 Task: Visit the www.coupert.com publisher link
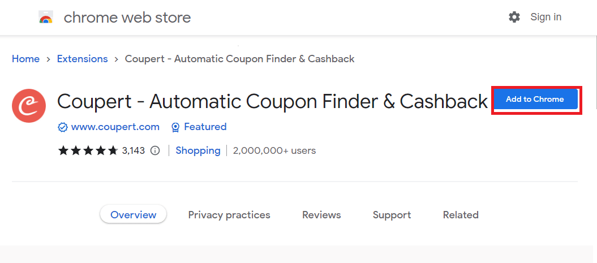115,127
